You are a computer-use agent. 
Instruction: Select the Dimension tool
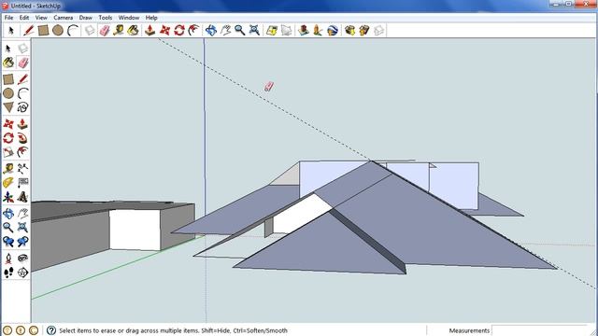click(22, 168)
